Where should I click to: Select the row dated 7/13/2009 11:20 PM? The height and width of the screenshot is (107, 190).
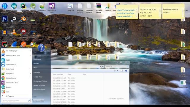click(77, 92)
